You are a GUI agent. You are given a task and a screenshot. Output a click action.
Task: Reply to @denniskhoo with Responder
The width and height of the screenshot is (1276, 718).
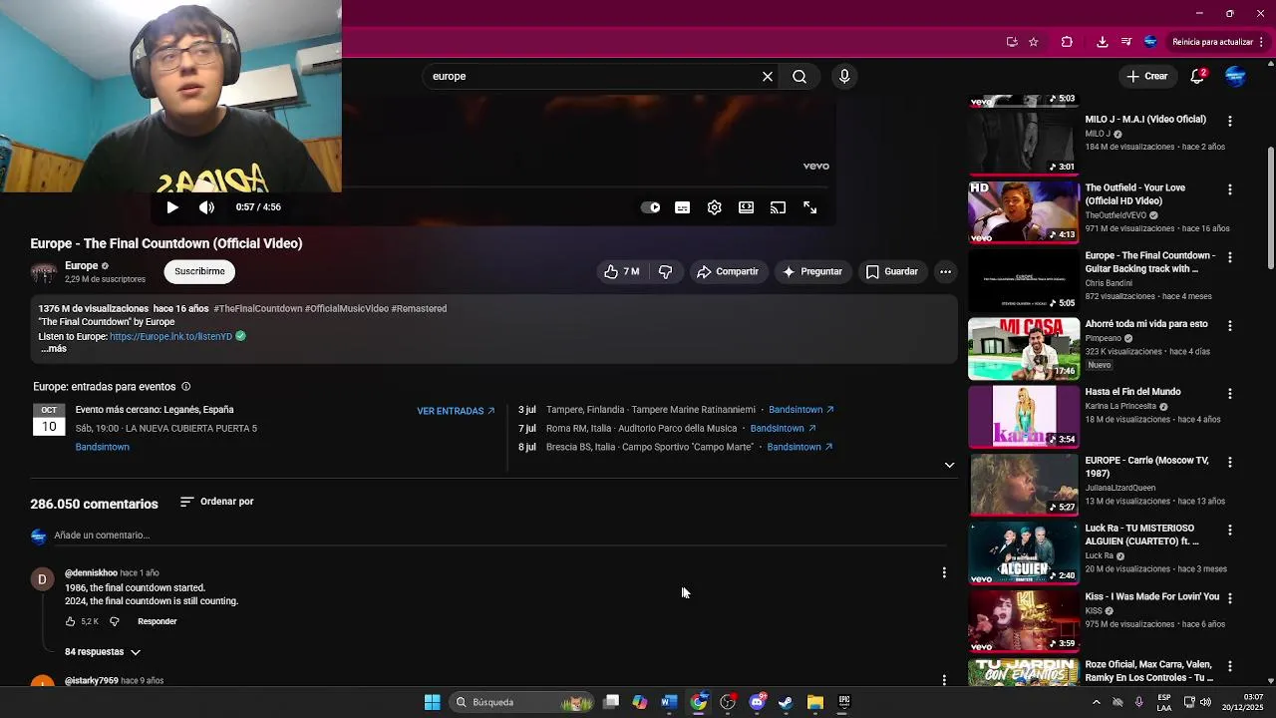tap(158, 621)
